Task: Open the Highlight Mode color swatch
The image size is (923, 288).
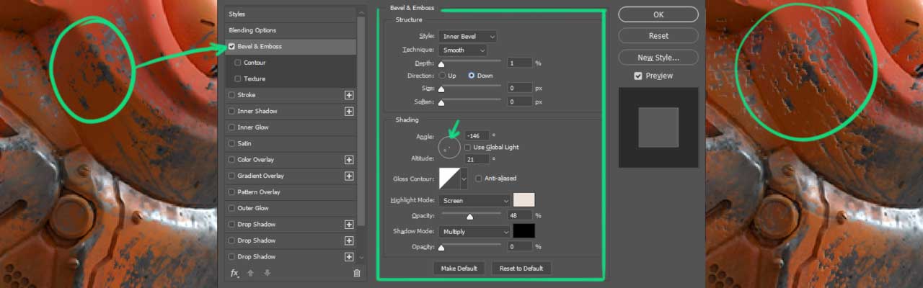Action: pyautogui.click(x=524, y=200)
